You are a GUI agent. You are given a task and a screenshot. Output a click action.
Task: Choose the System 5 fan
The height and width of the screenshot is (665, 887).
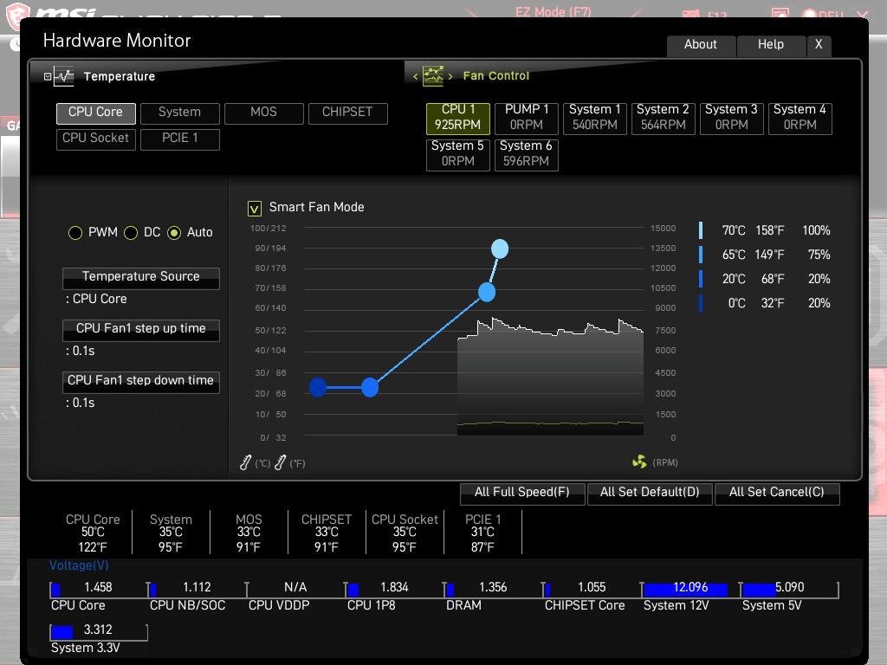click(x=458, y=154)
